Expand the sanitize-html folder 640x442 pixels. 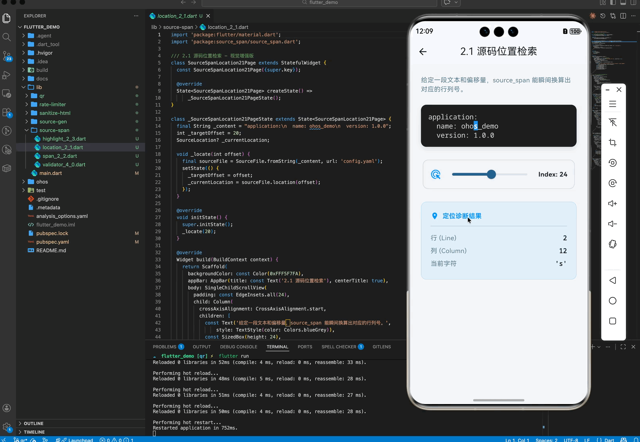coord(27,113)
